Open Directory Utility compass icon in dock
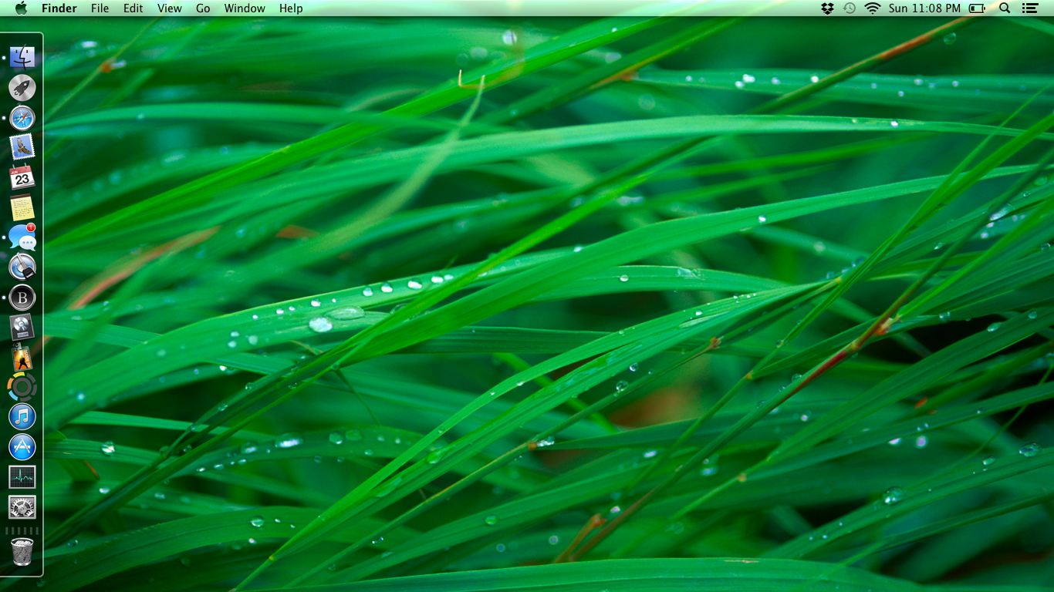Image resolution: width=1054 pixels, height=592 pixels. point(22,267)
